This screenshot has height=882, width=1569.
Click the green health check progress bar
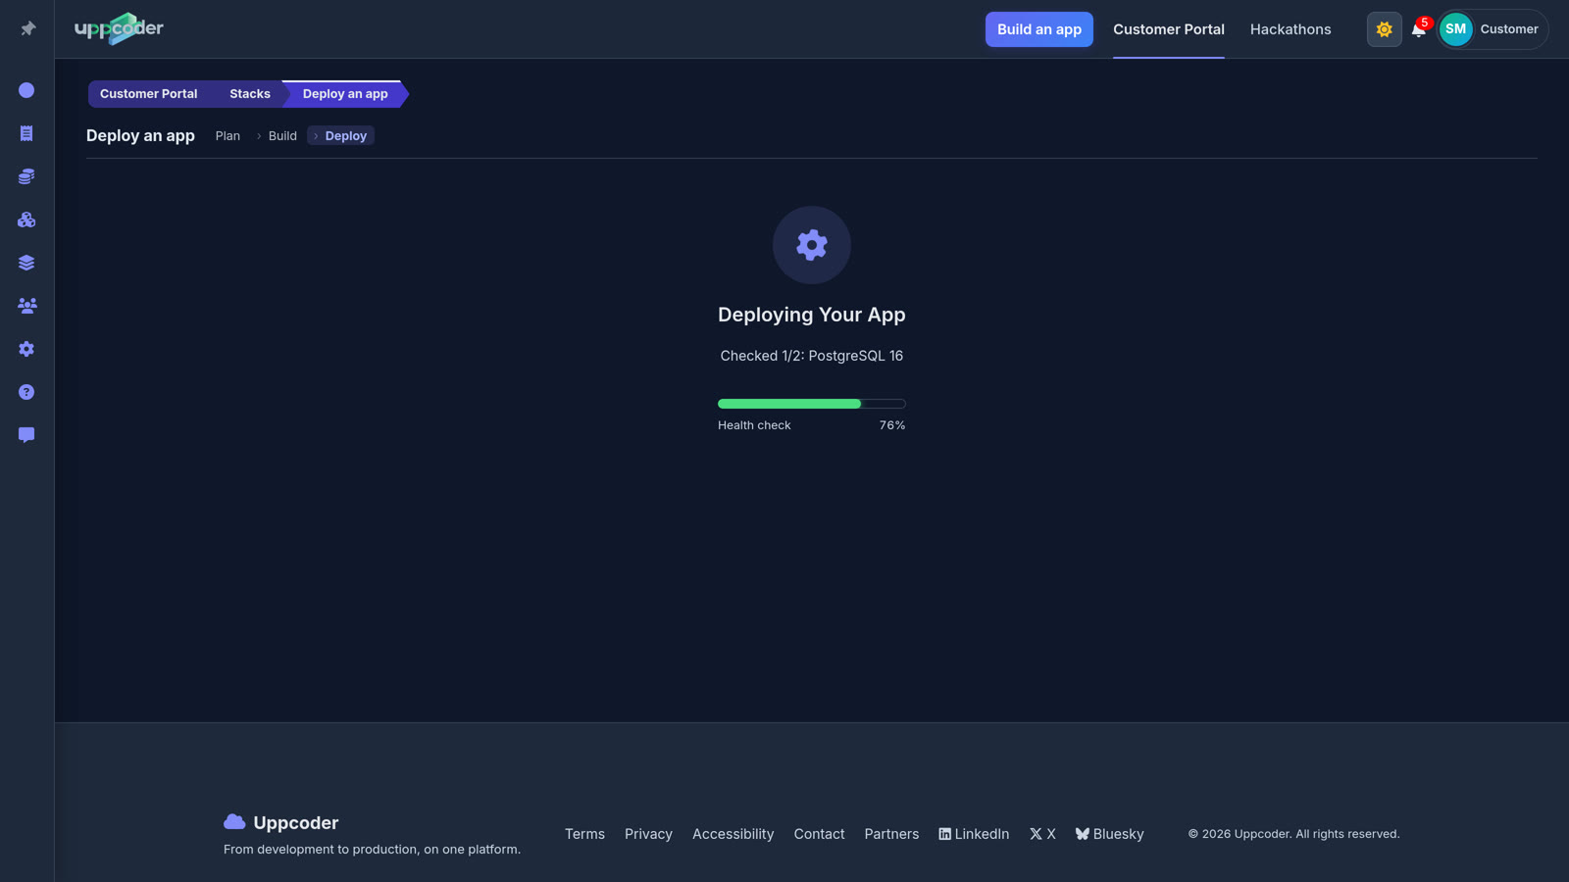pyautogui.click(x=811, y=404)
